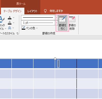Select the table top-center resize handle
Image resolution: width=102 pixels, height=99 pixels.
coord(55,59)
